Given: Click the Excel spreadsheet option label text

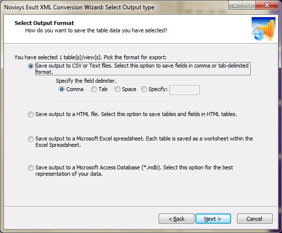Looking at the screenshot, I should pos(144,141).
